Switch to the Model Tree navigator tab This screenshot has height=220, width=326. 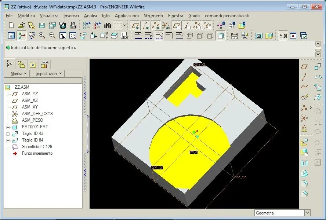click(x=10, y=64)
